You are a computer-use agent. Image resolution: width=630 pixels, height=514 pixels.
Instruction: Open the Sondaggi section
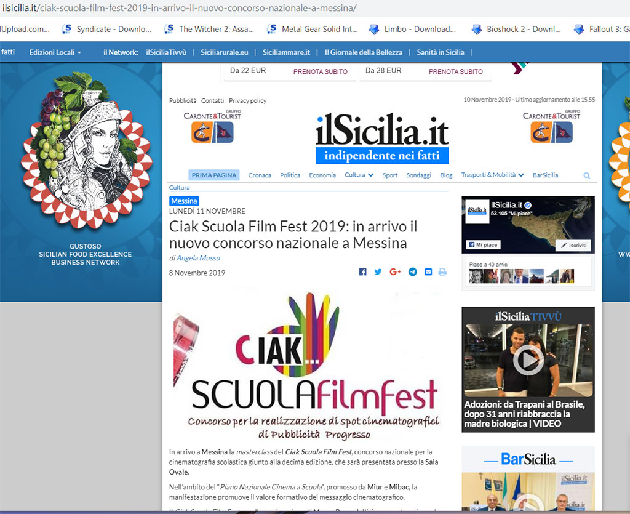[x=418, y=175]
